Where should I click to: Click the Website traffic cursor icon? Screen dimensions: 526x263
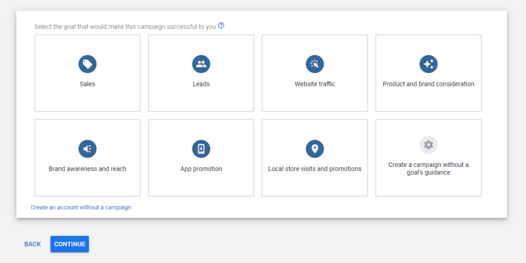[315, 64]
